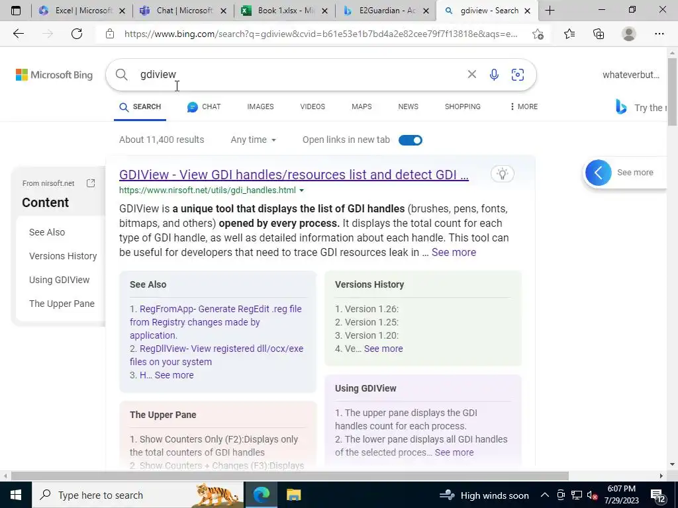Click the browser address bar URL
Screen dimensions: 678x508
click(320, 34)
